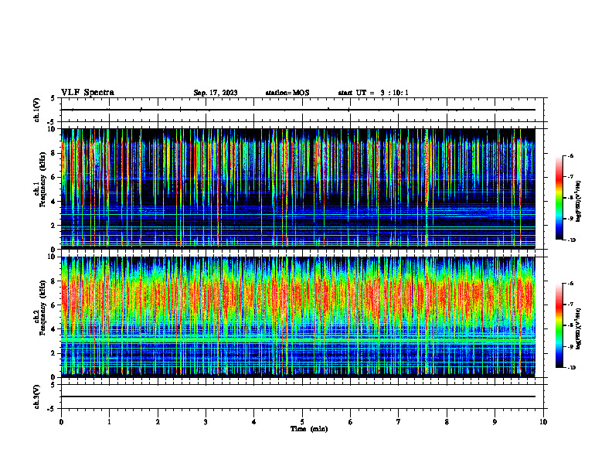
Task: Click the 'ch.3(V)' waveform axis label
Action: point(37,397)
